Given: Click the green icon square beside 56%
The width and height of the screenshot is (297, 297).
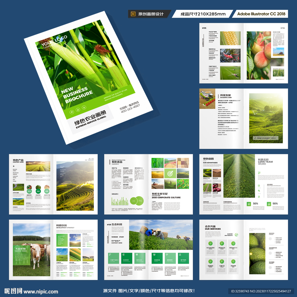Looking at the screenshot, I should 249,204.
